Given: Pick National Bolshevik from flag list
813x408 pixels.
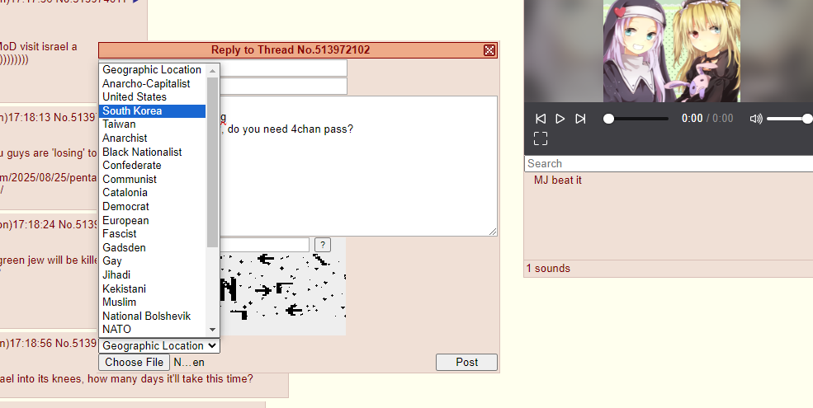Looking at the screenshot, I should point(153,316).
